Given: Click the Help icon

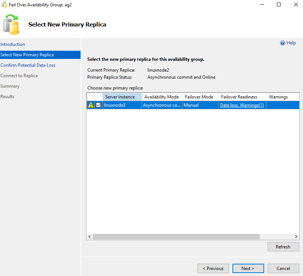Looking at the screenshot, I should 282,43.
